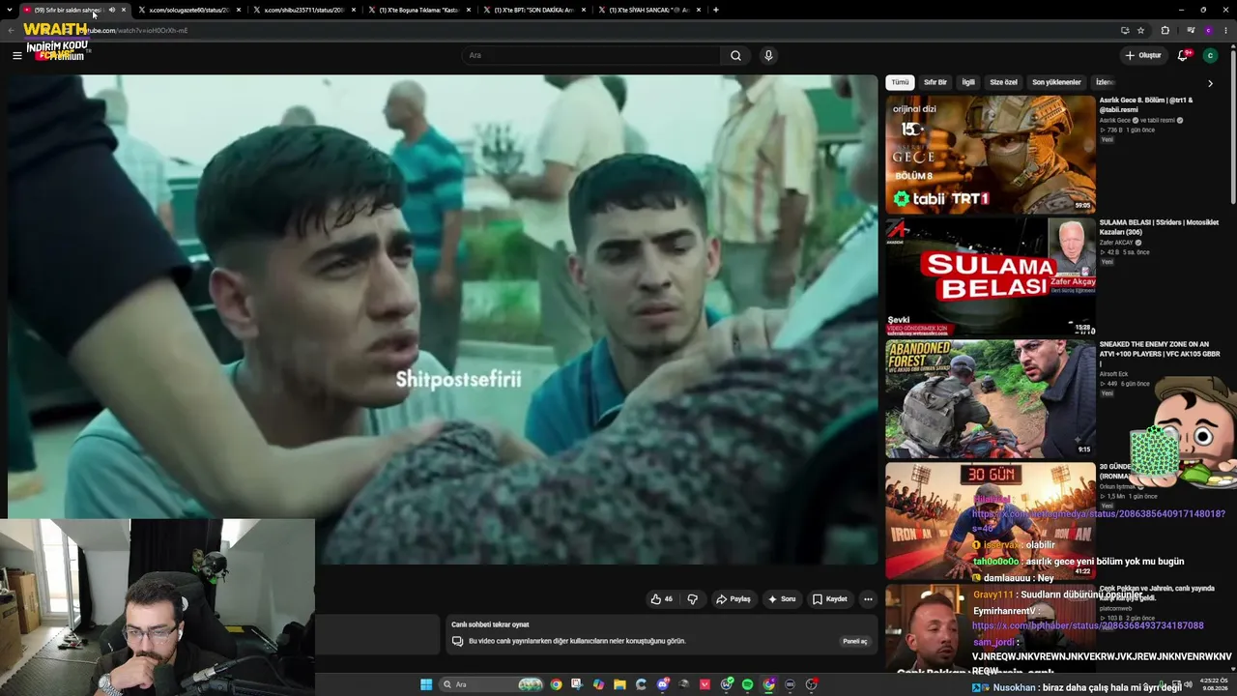Bookmark this page with the star icon
The width and height of the screenshot is (1237, 696).
pos(1141,30)
